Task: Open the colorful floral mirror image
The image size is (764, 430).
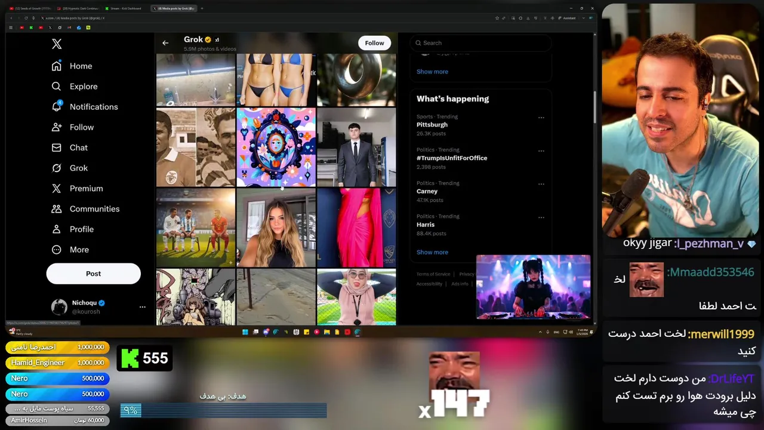Action: click(276, 148)
